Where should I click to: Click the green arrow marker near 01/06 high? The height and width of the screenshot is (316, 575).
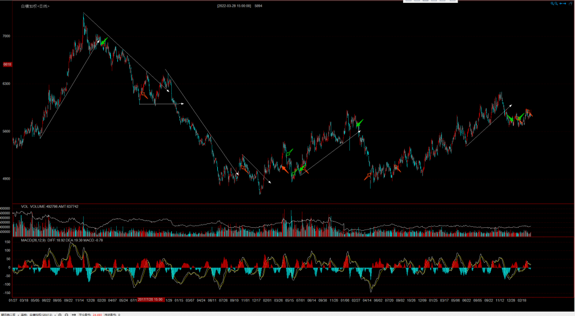(x=359, y=123)
